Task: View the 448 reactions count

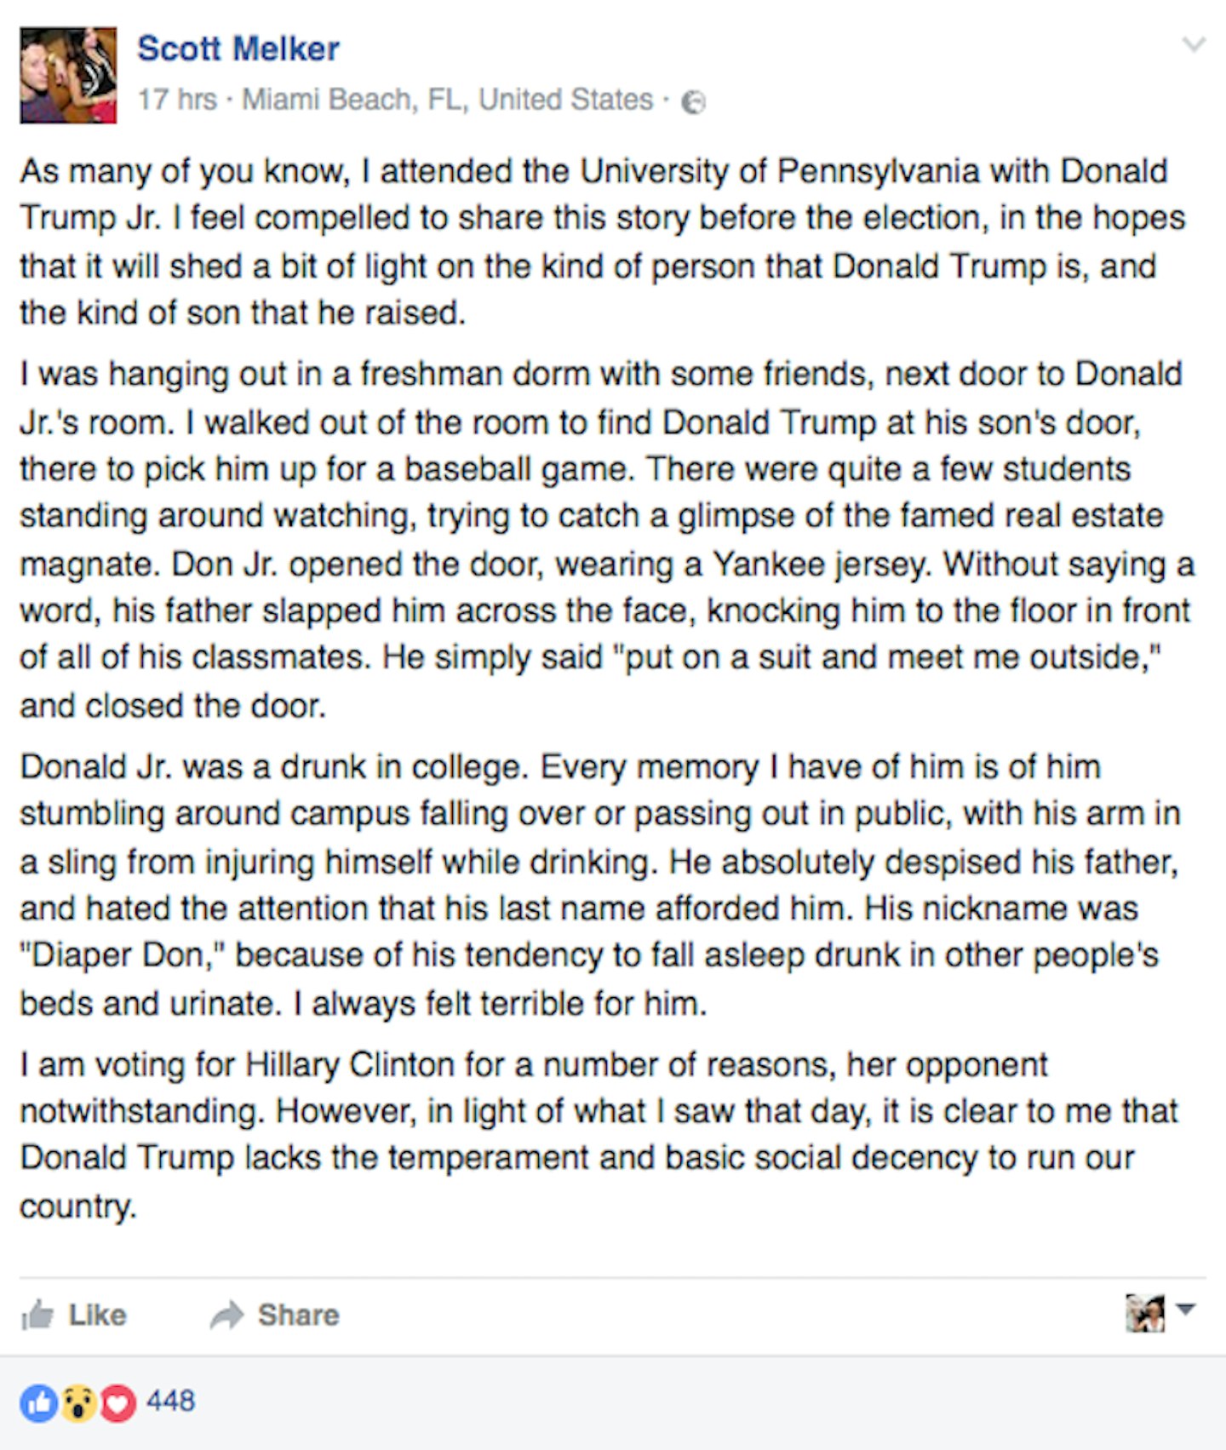Action: tap(170, 1401)
